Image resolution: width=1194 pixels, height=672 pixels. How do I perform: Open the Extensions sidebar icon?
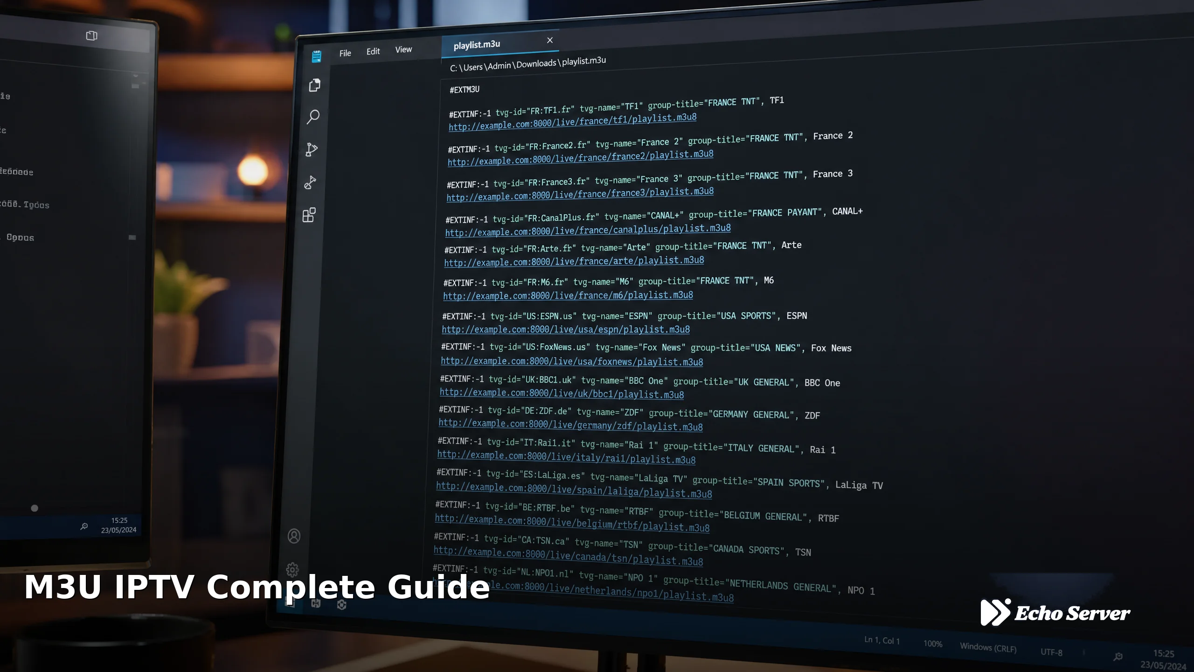(309, 215)
